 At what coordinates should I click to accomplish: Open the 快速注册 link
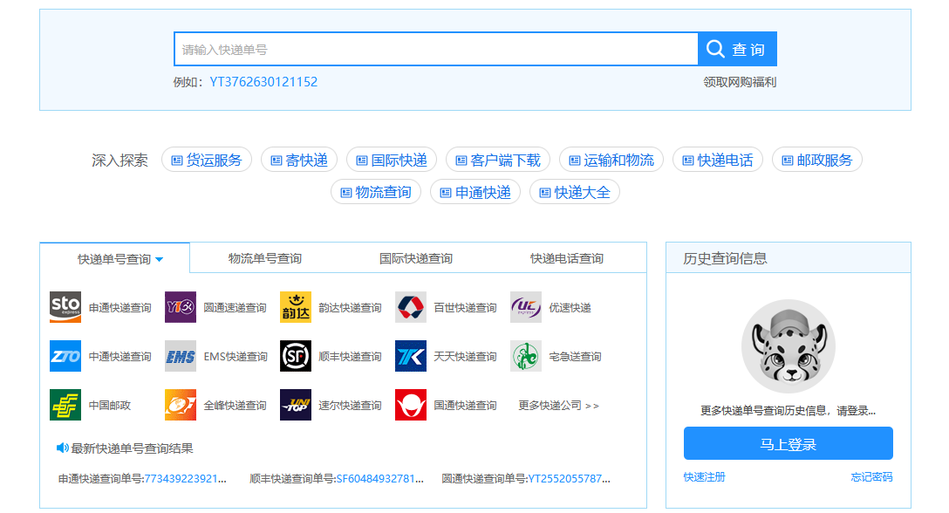coord(705,477)
